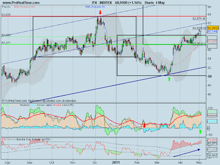Viewport: 220px width, 165px height.
Task: Select the cero (15) indicator legend label
Action: coord(68,105)
